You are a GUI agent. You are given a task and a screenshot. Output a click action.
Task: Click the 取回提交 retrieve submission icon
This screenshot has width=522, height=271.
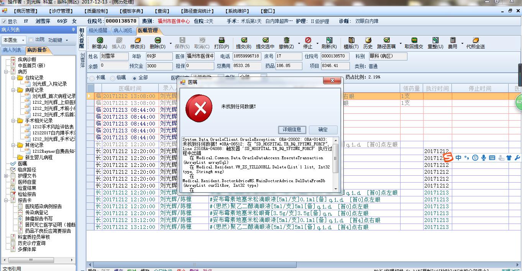[x=414, y=40]
